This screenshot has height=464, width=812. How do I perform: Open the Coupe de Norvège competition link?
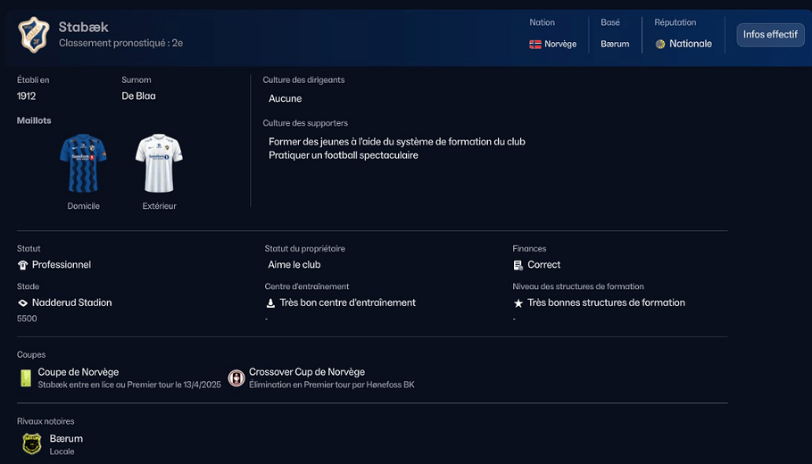point(79,372)
